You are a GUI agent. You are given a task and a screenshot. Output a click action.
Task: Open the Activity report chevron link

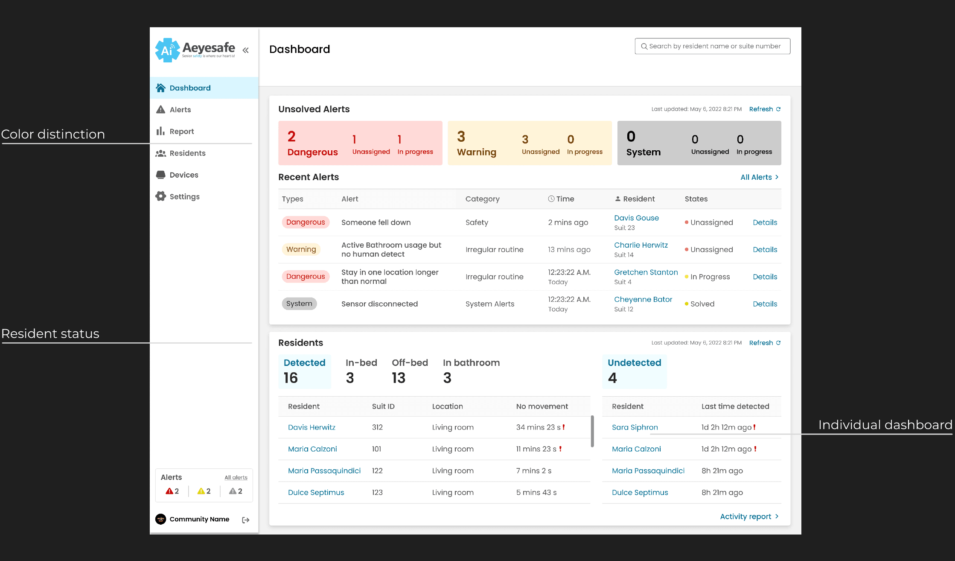[x=749, y=517]
